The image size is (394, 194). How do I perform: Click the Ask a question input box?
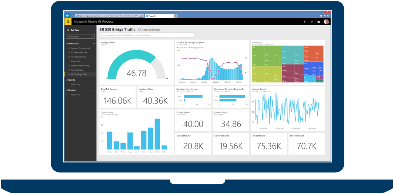click(147, 35)
